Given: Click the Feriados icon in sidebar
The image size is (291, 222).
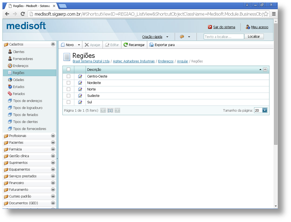Looking at the screenshot, I should click(x=10, y=94).
